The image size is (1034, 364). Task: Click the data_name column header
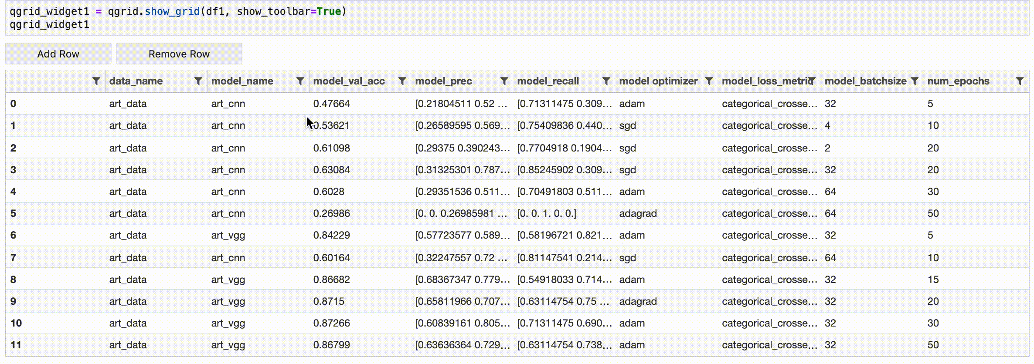(136, 81)
